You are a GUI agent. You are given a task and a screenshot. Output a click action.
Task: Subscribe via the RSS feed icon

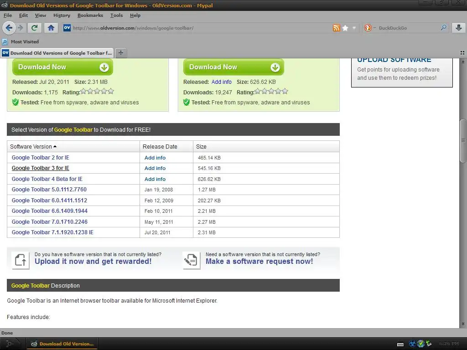(x=336, y=28)
